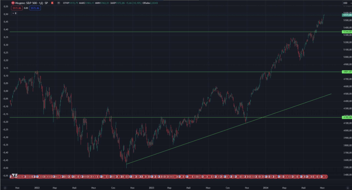352x190 pixels.
Task: Click the red flag icon beside symbol name
Action: [x=52, y=3]
